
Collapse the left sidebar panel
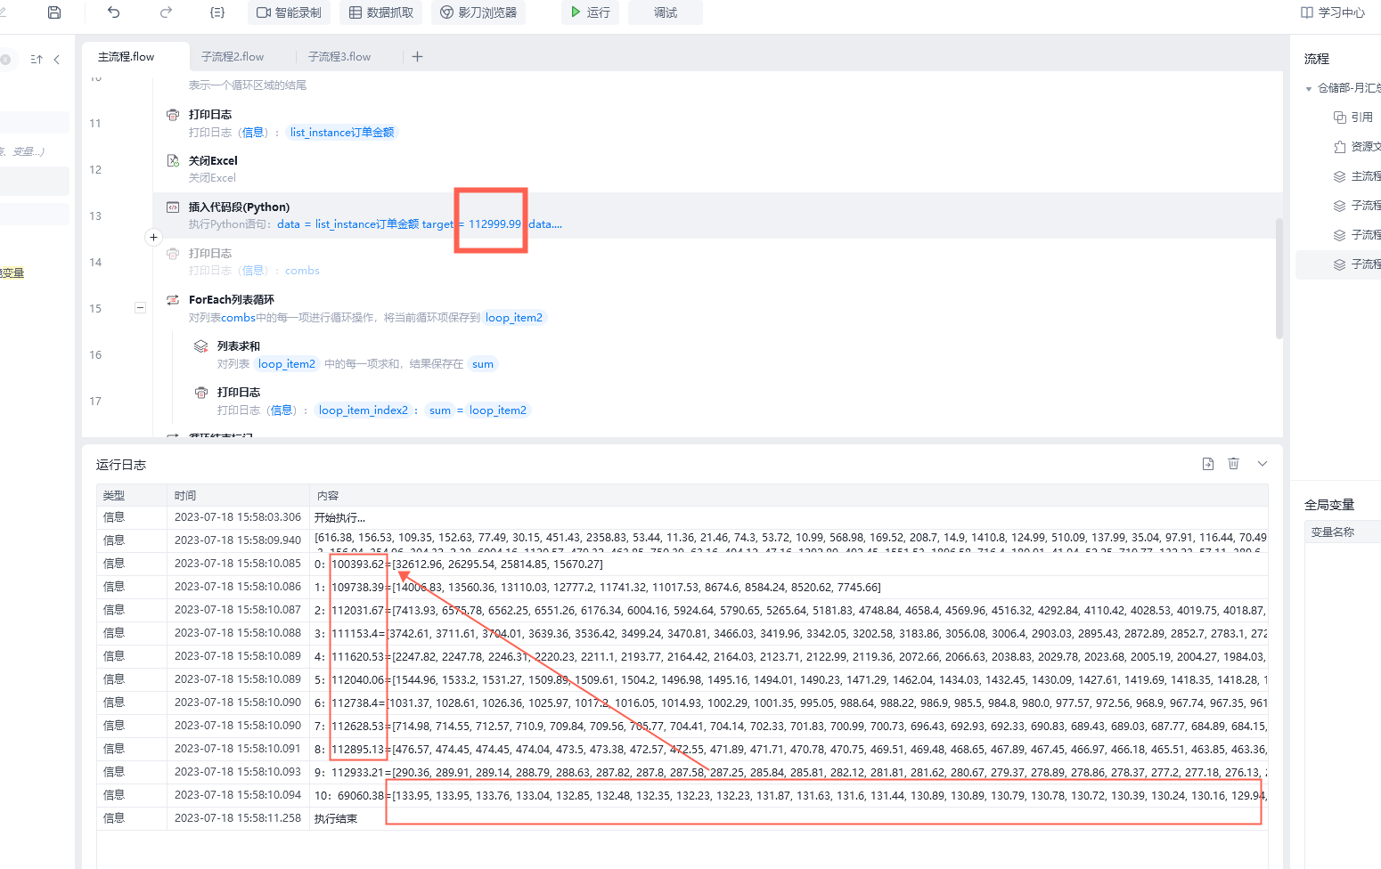point(57,60)
